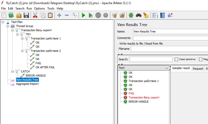This screenshot has height=124, width=208.
Task: Open the File menu
Action: [x=3, y=9]
